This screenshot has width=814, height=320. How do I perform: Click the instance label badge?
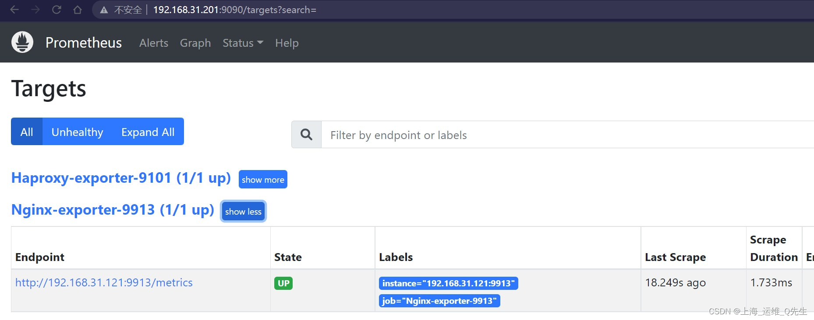click(x=449, y=283)
